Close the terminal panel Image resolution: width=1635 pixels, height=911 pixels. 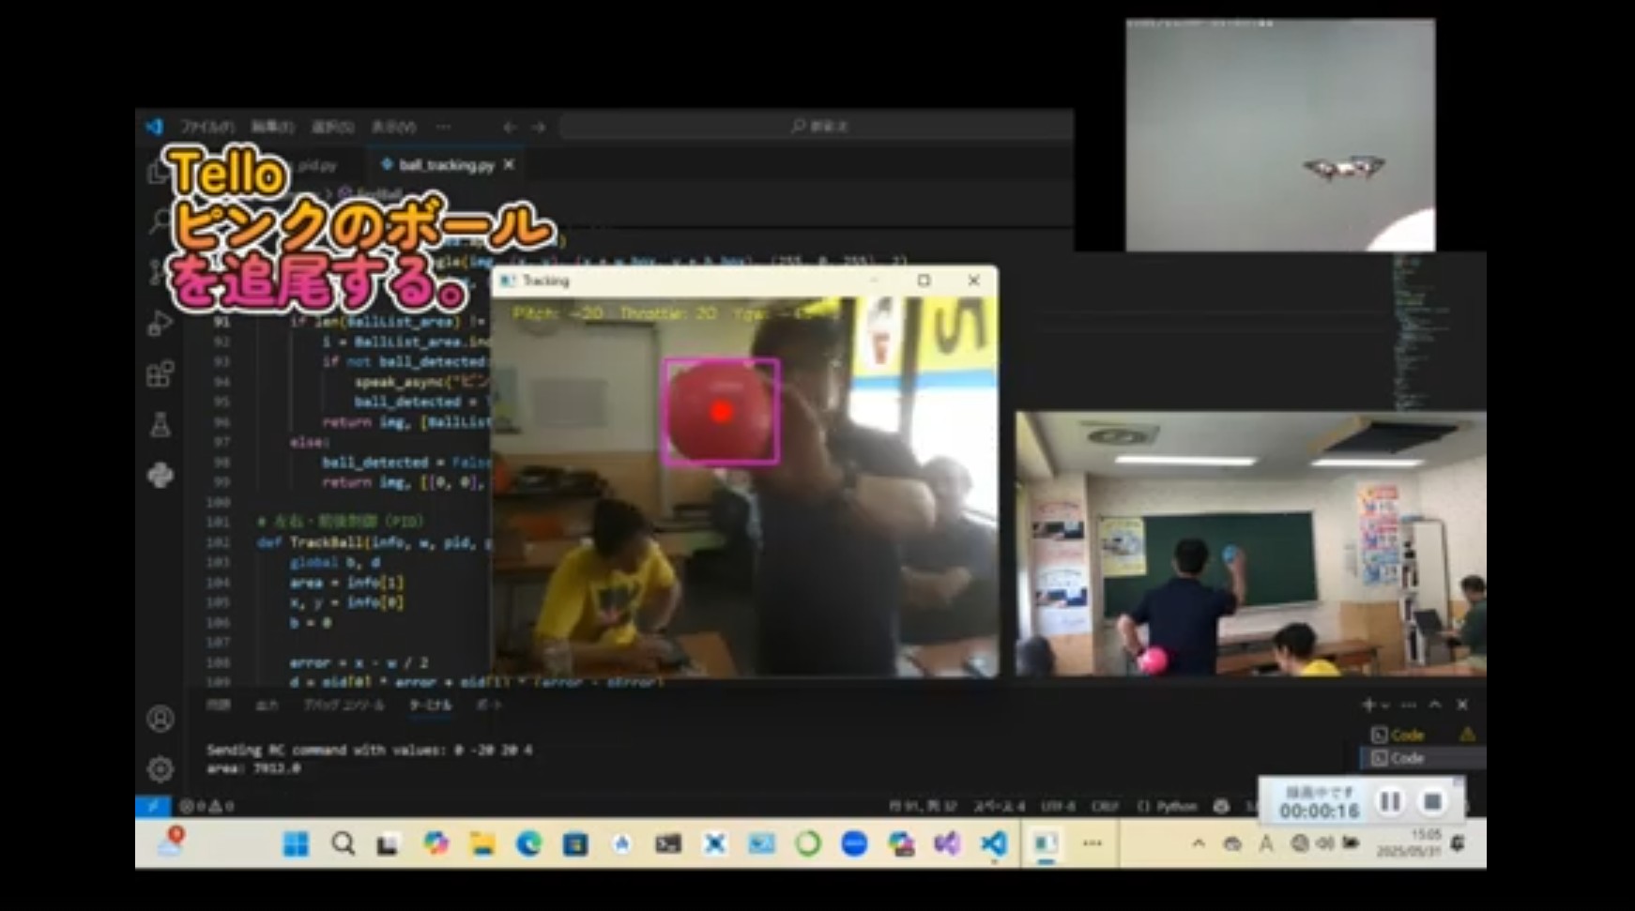point(1462,705)
